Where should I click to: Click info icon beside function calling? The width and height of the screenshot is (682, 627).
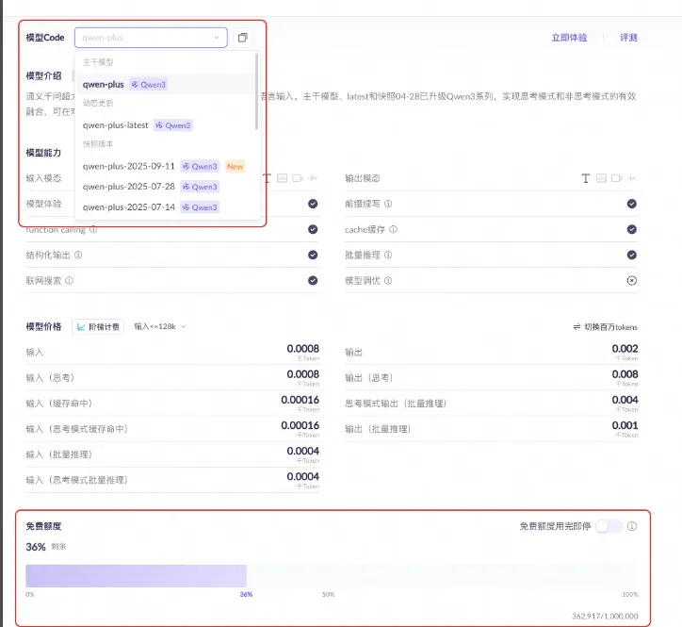coord(93,229)
